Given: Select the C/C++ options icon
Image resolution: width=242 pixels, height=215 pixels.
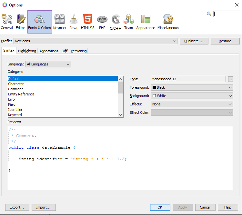Looking at the screenshot, I should 116,22.
